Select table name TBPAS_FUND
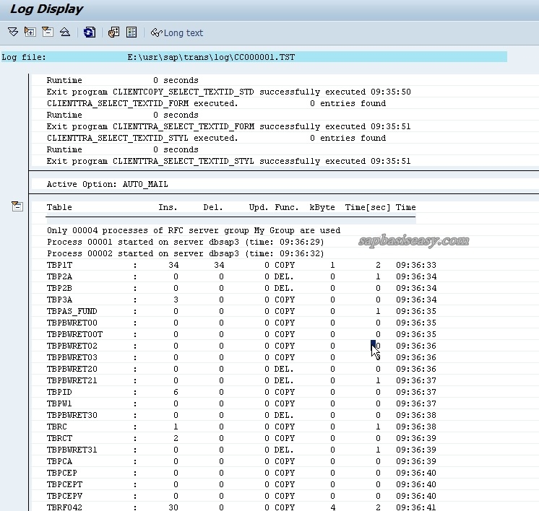The height and width of the screenshot is (511, 539). click(72, 311)
